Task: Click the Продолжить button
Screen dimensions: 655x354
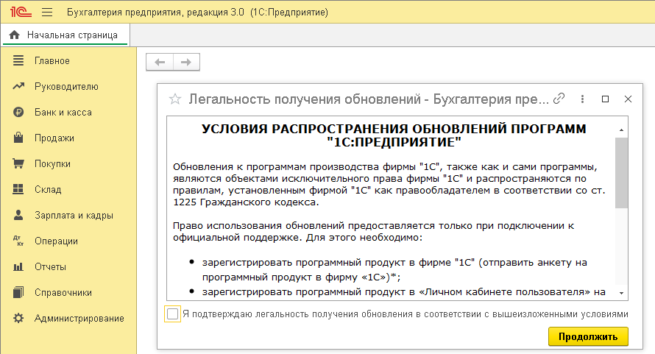Action: click(x=588, y=336)
